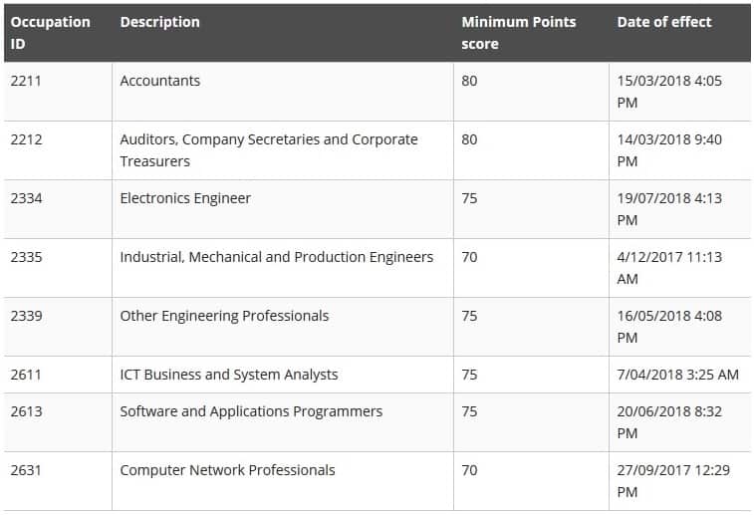Select the Auditors, Company Secretaries description

click(x=269, y=149)
